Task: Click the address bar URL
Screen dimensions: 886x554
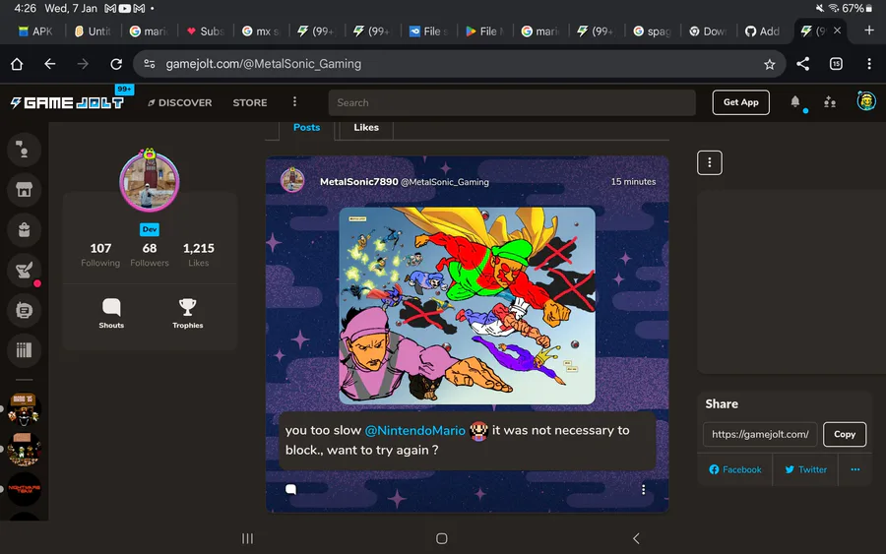Action: click(263, 64)
